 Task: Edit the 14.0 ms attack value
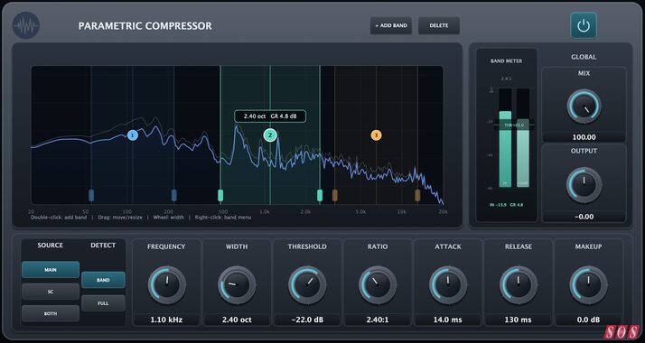coord(448,320)
